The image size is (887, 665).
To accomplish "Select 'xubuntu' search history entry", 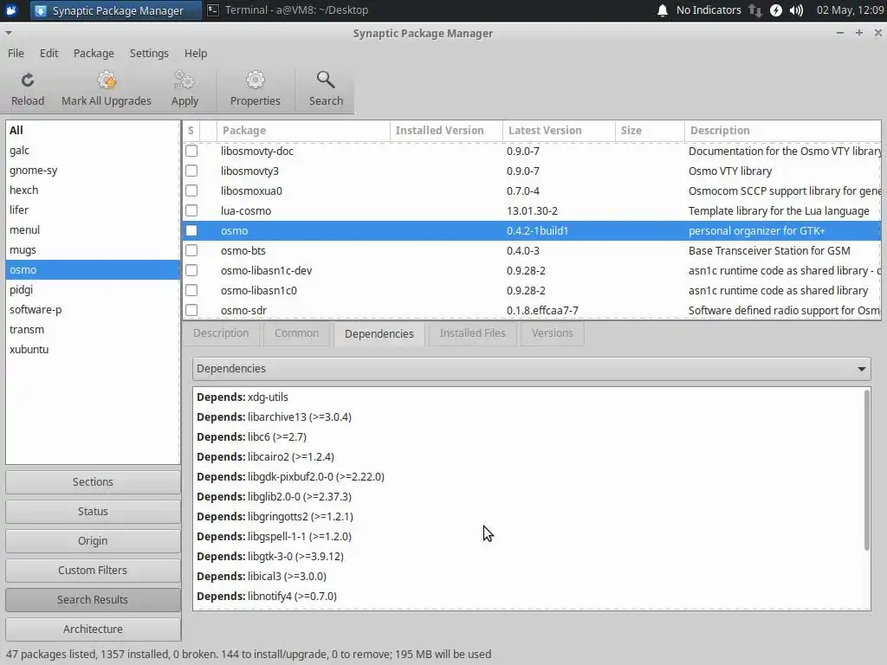I will [93, 350].
